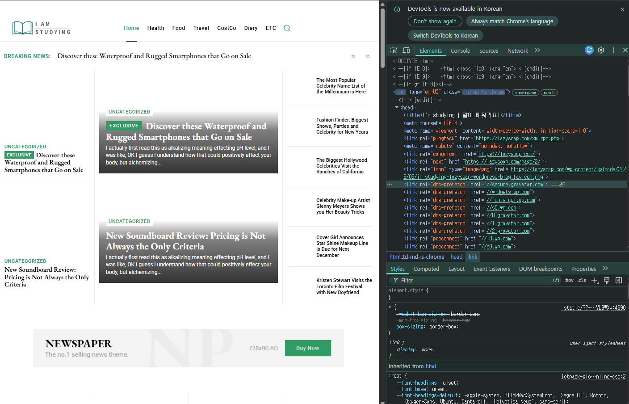
Task: Open the Computed styles tab
Action: [x=426, y=269]
